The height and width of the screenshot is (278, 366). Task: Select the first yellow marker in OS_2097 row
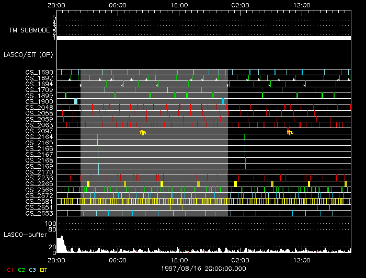coord(142,133)
